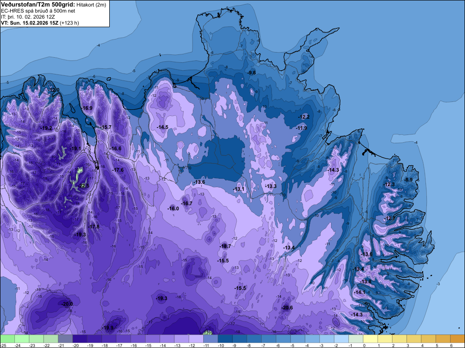Click the -22.5 temperature reading
Image resolution: width=465 pixels, height=348 pixels.
[x=83, y=186]
